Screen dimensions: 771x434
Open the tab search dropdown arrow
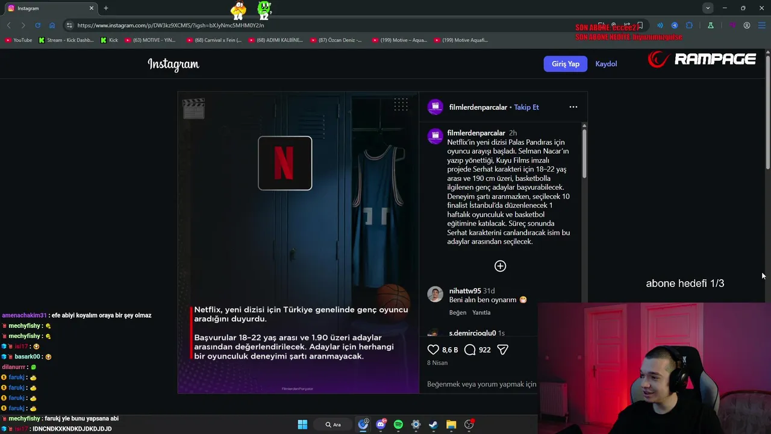coord(708,8)
